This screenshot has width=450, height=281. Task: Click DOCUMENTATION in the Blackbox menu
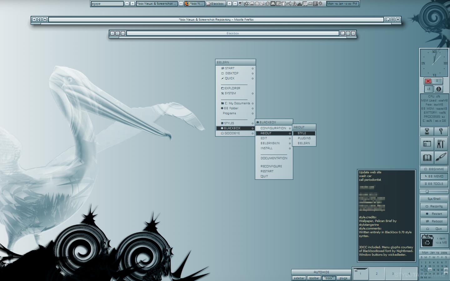click(x=274, y=158)
